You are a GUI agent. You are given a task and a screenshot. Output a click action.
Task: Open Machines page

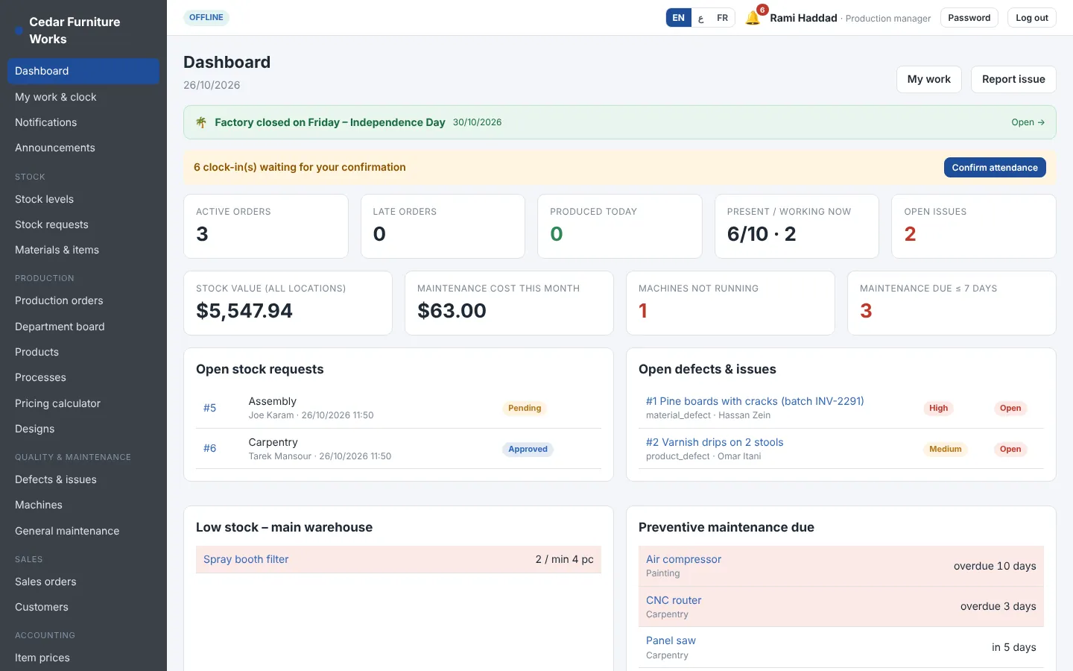[x=83, y=505]
